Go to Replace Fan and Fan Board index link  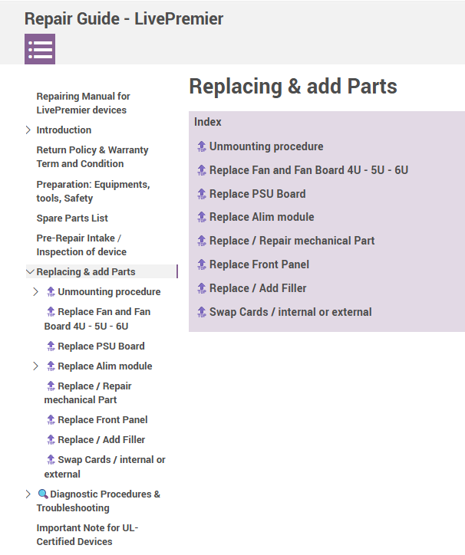coord(308,170)
